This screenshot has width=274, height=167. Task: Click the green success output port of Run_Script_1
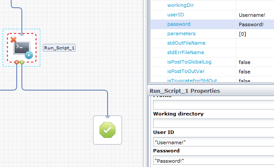click(22, 62)
